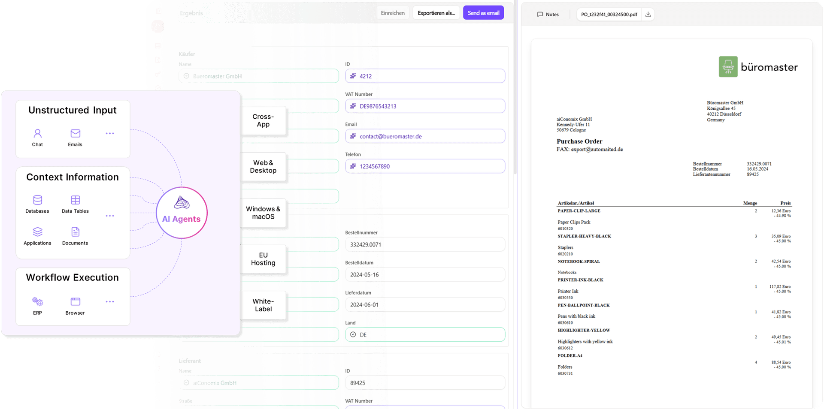Edit the Bestelldatum date field
Image resolution: width=824 pixels, height=409 pixels.
(x=425, y=274)
